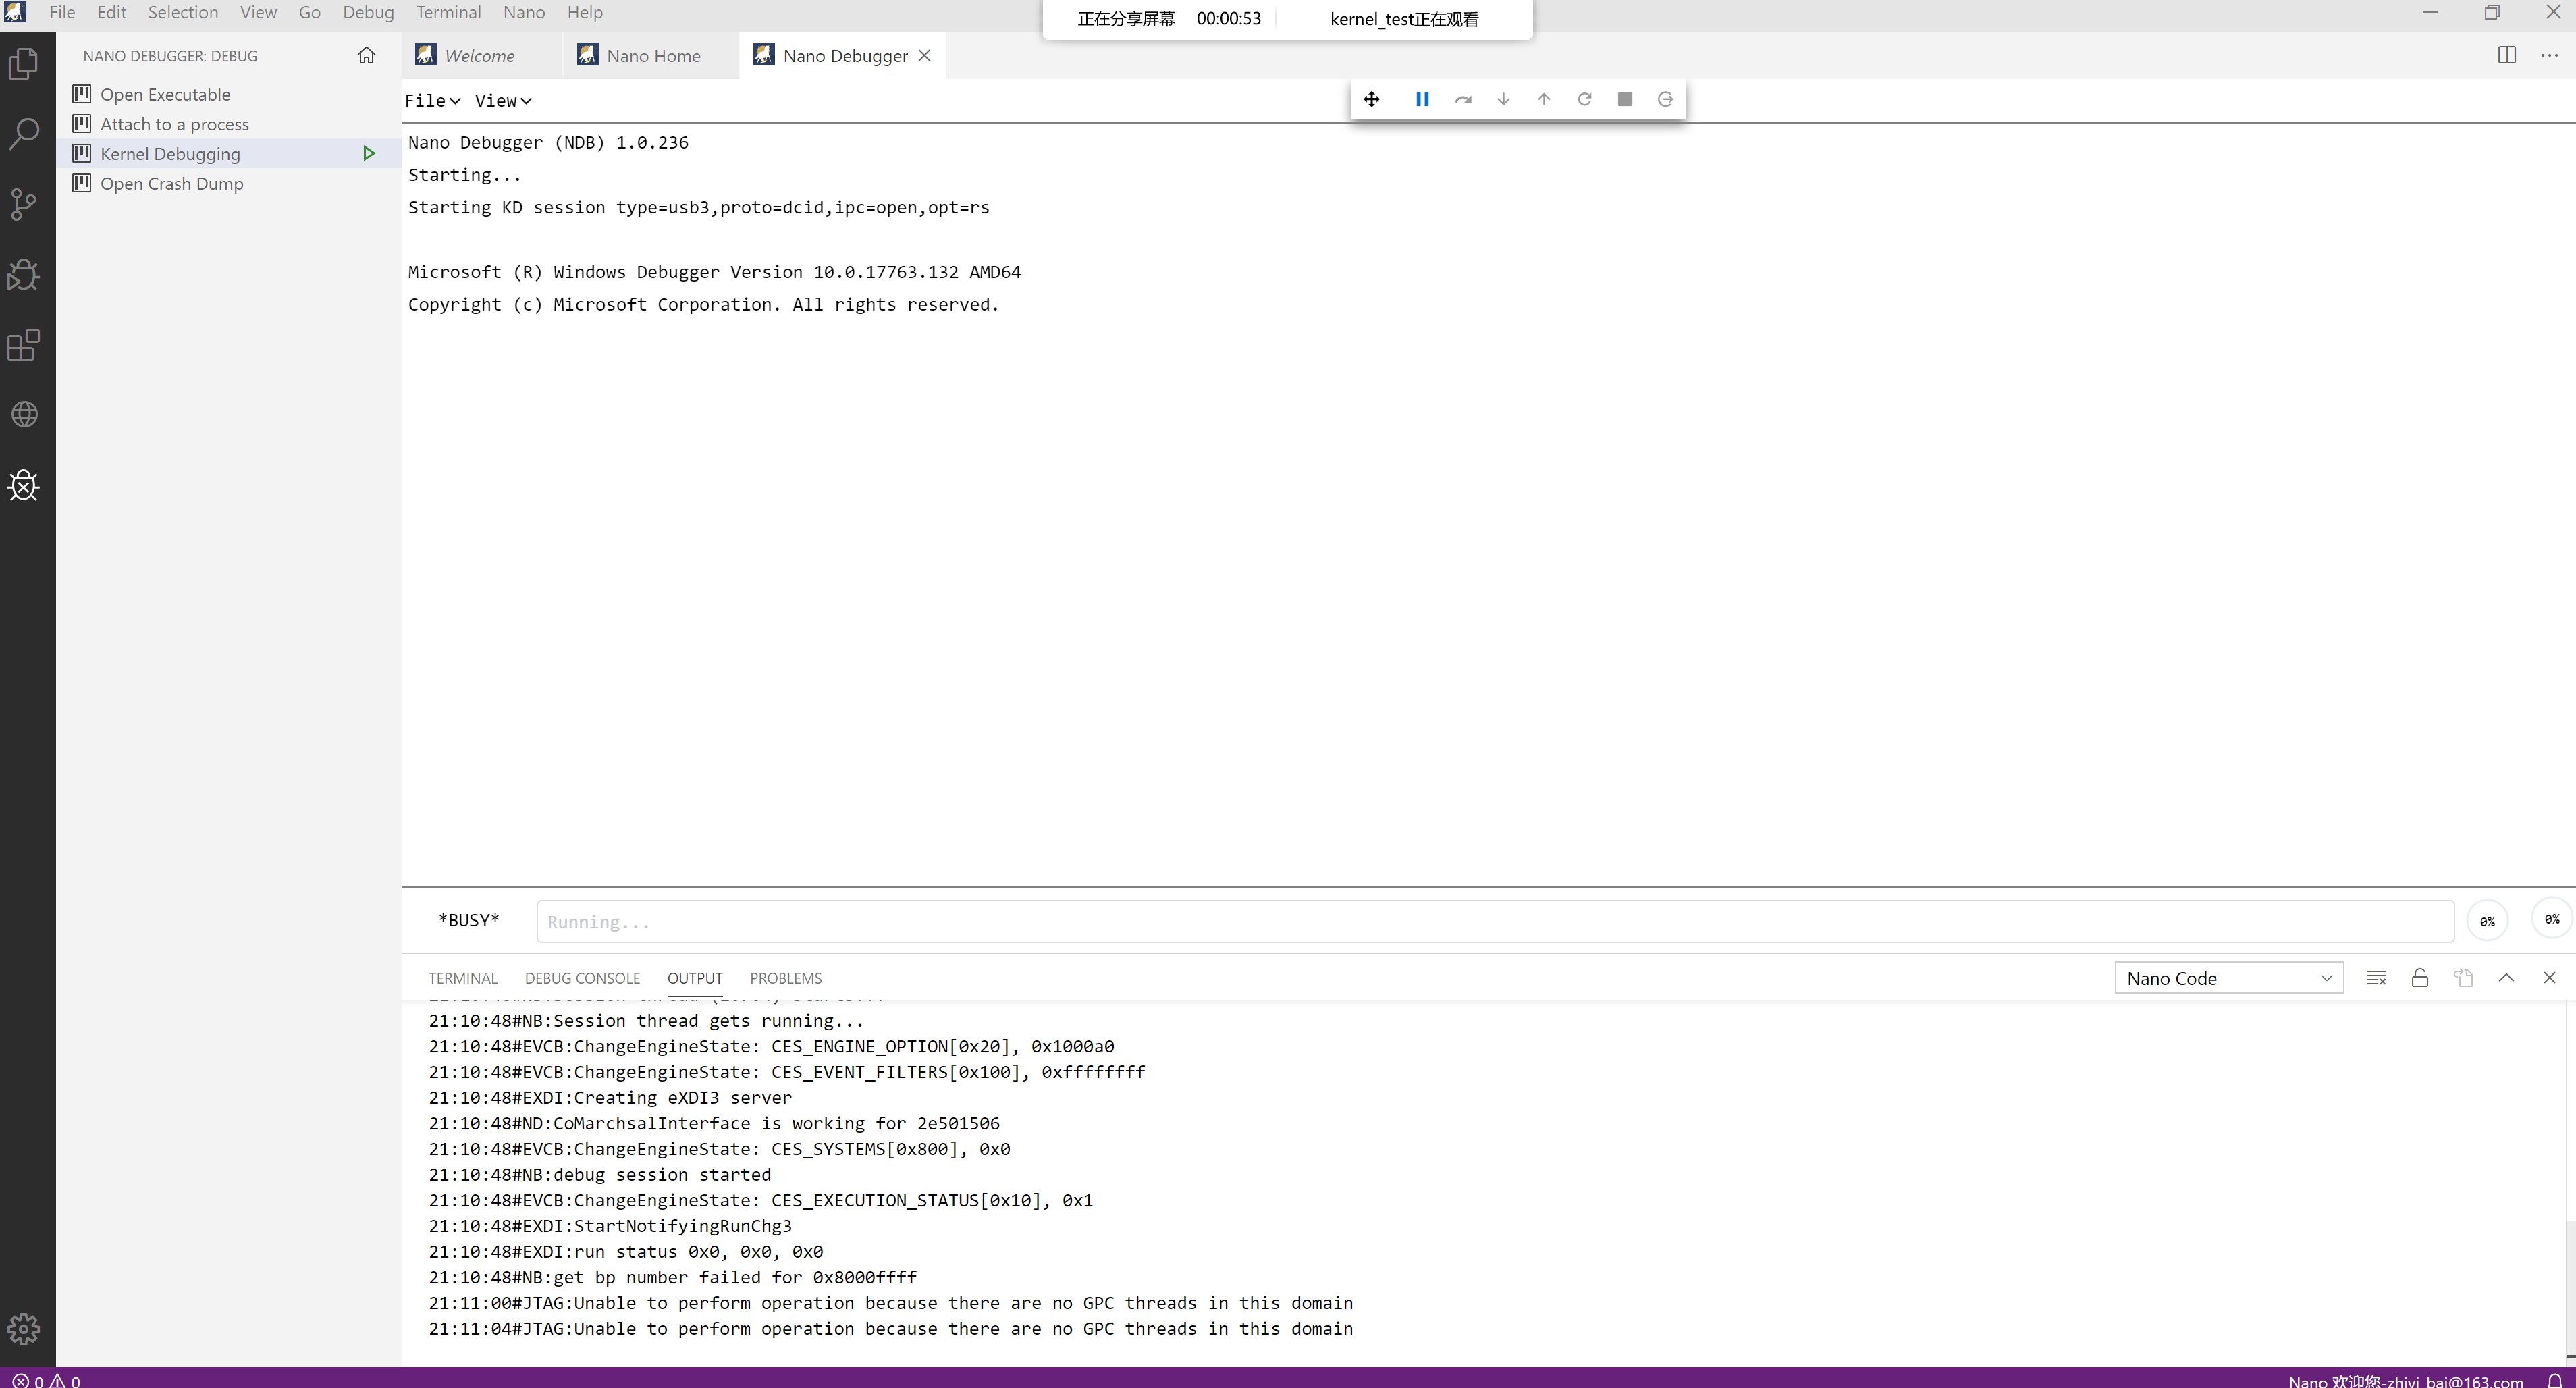Viewport: 2576px width, 1388px height.
Task: Click the Running... command input field
Action: (x=1495, y=921)
